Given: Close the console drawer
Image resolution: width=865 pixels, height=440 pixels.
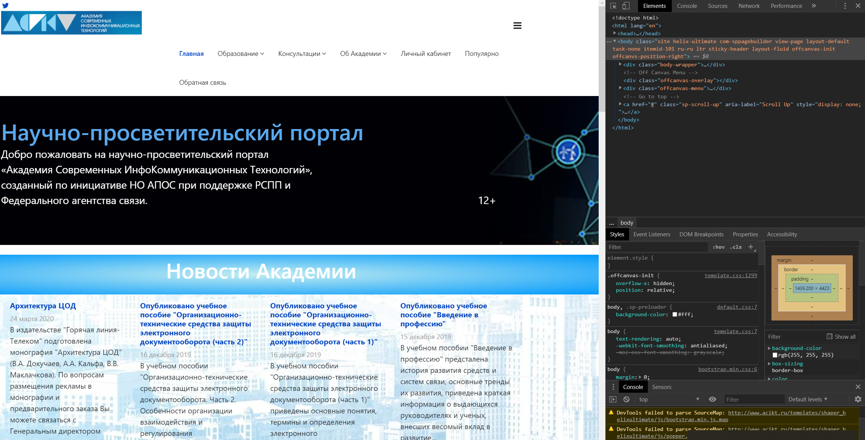Looking at the screenshot, I should click(x=858, y=387).
